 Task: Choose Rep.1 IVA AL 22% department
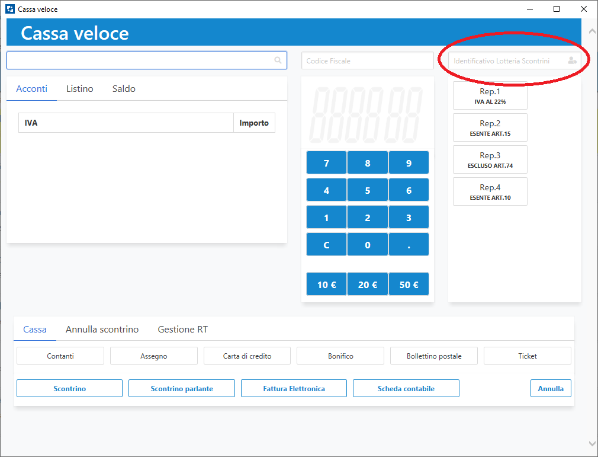point(490,96)
